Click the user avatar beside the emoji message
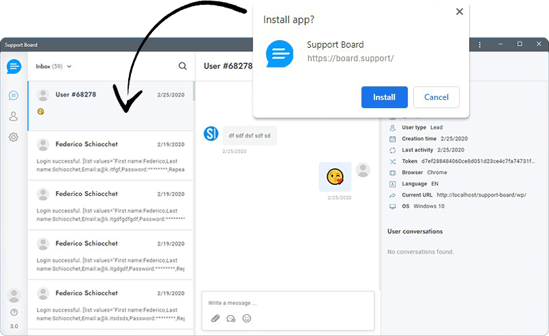 click(363, 170)
